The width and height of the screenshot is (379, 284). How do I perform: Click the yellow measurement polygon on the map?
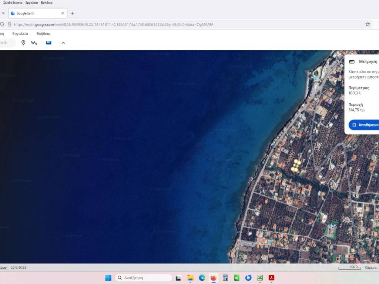[x=296, y=166]
